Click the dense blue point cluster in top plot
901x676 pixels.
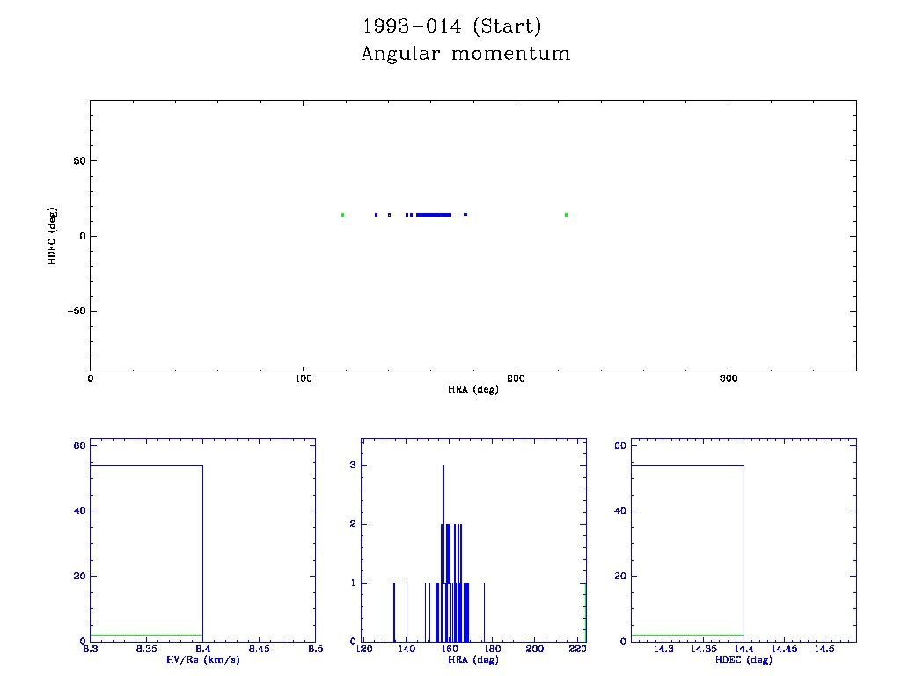point(434,215)
